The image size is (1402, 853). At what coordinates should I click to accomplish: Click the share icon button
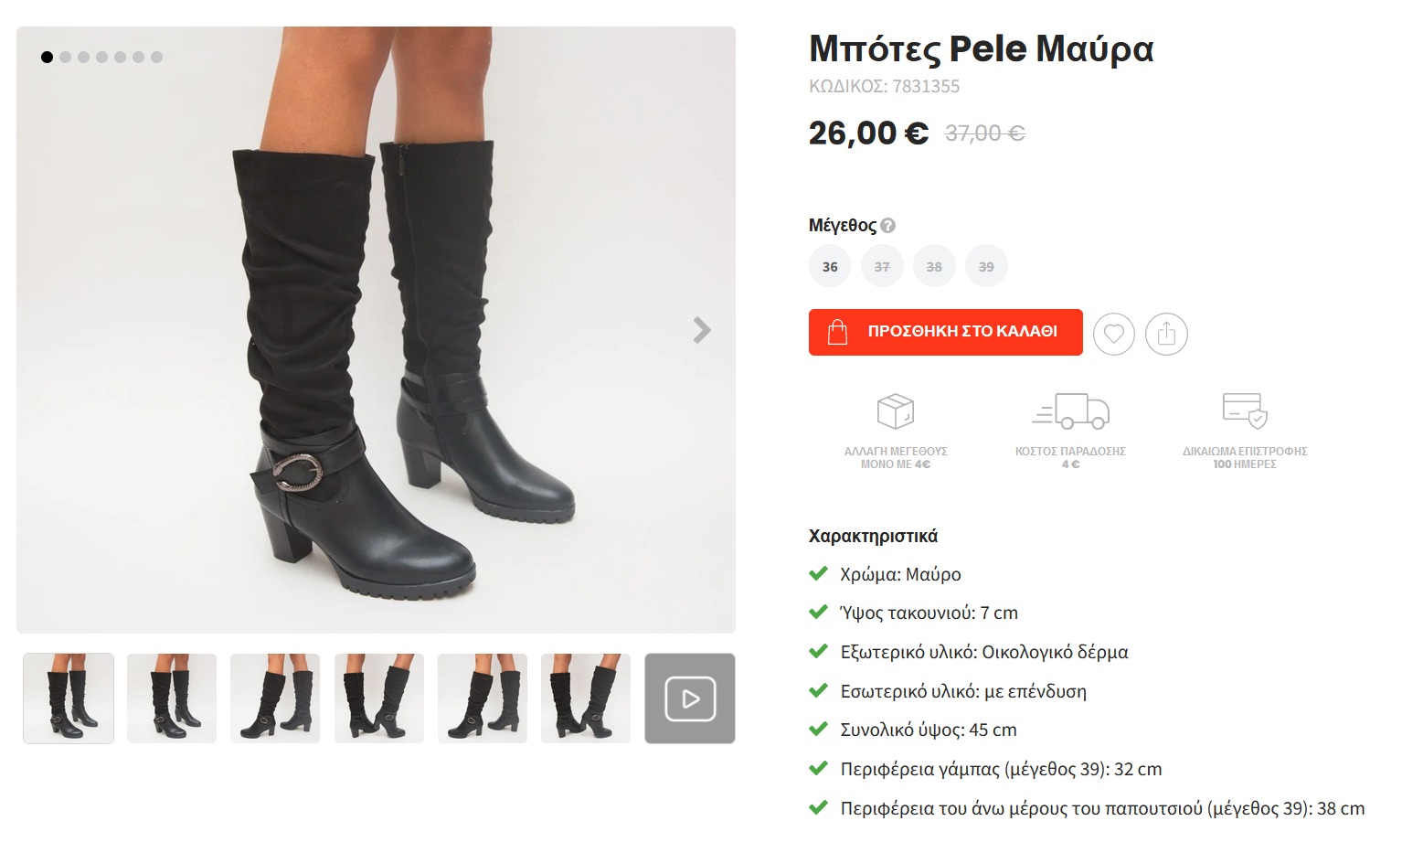[1166, 334]
